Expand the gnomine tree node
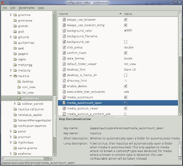Image resolution: width=183 pixels, height=166 pixels. [11, 15]
